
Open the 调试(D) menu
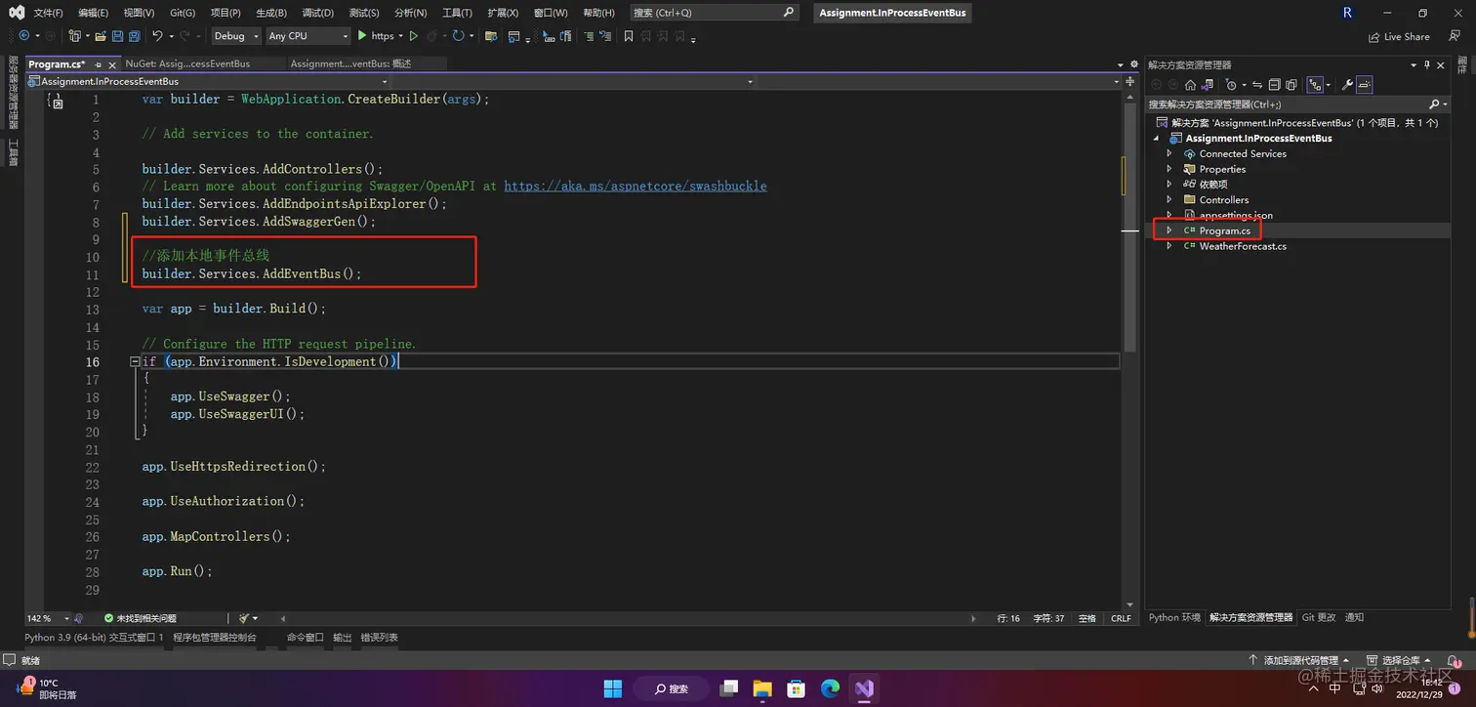pos(317,13)
